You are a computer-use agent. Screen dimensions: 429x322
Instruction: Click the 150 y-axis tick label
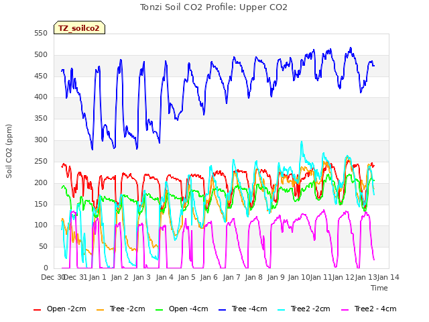(x=41, y=204)
